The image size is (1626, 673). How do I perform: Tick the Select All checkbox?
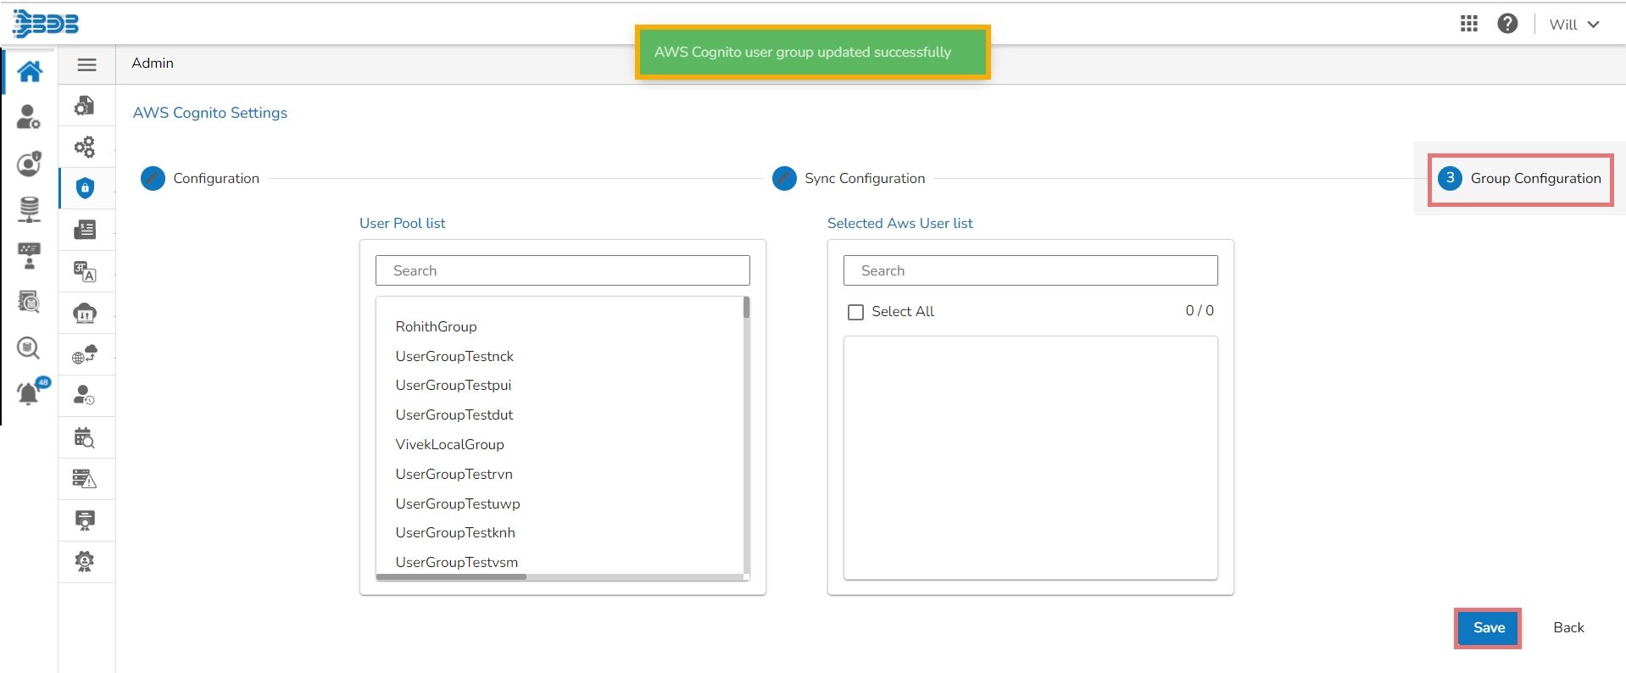pos(856,312)
